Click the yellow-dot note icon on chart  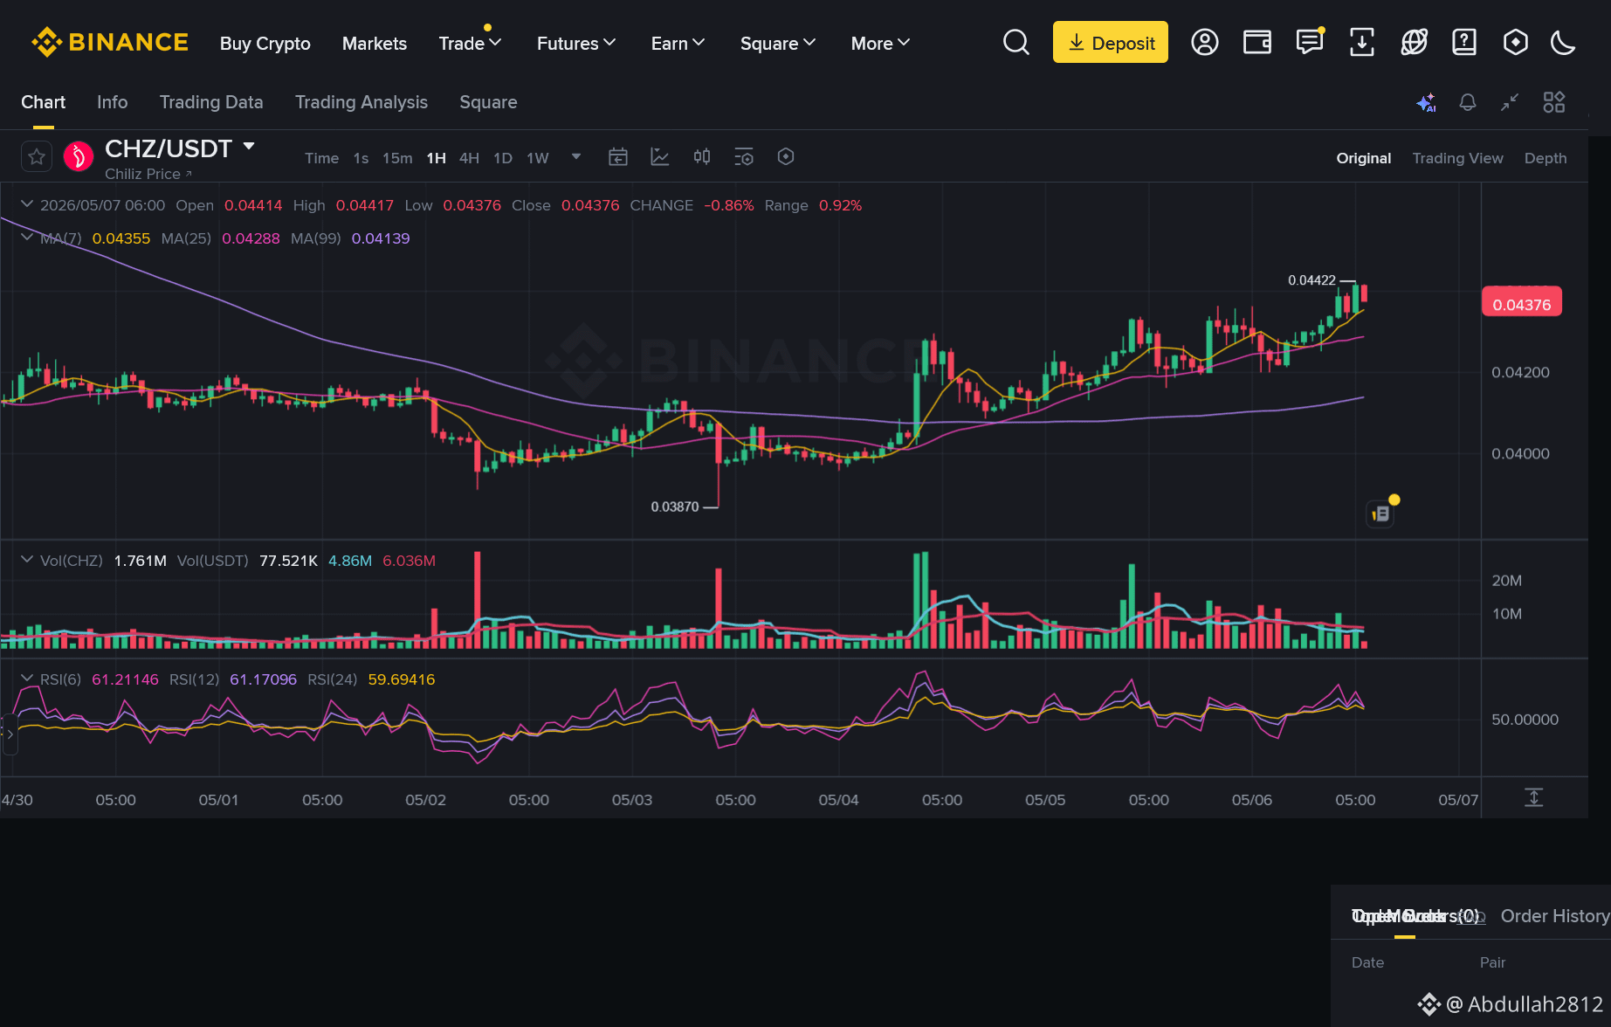coord(1380,514)
